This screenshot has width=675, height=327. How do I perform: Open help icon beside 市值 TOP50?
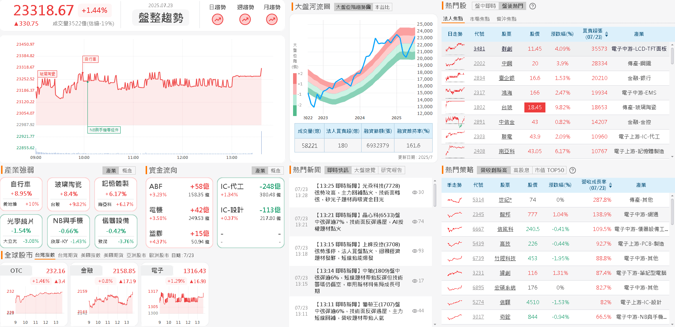573,170
